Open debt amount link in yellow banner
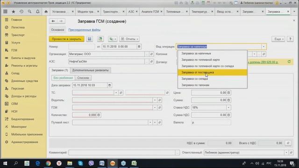The height and width of the screenshot is (168, 299). point(263,62)
